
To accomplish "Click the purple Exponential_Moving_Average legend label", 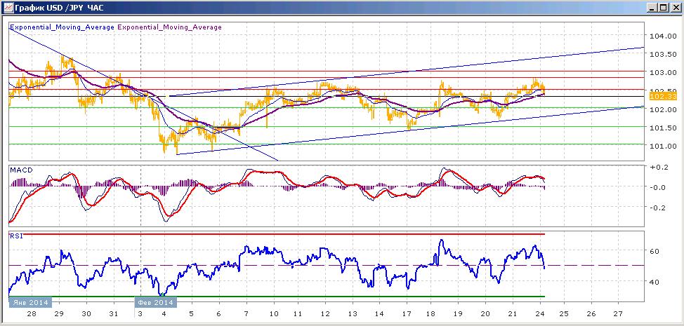I will coord(170,27).
